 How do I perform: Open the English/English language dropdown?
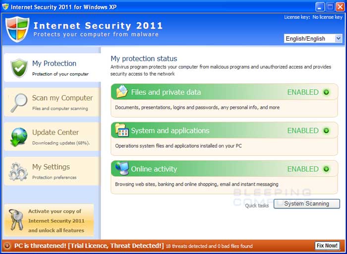click(x=313, y=39)
